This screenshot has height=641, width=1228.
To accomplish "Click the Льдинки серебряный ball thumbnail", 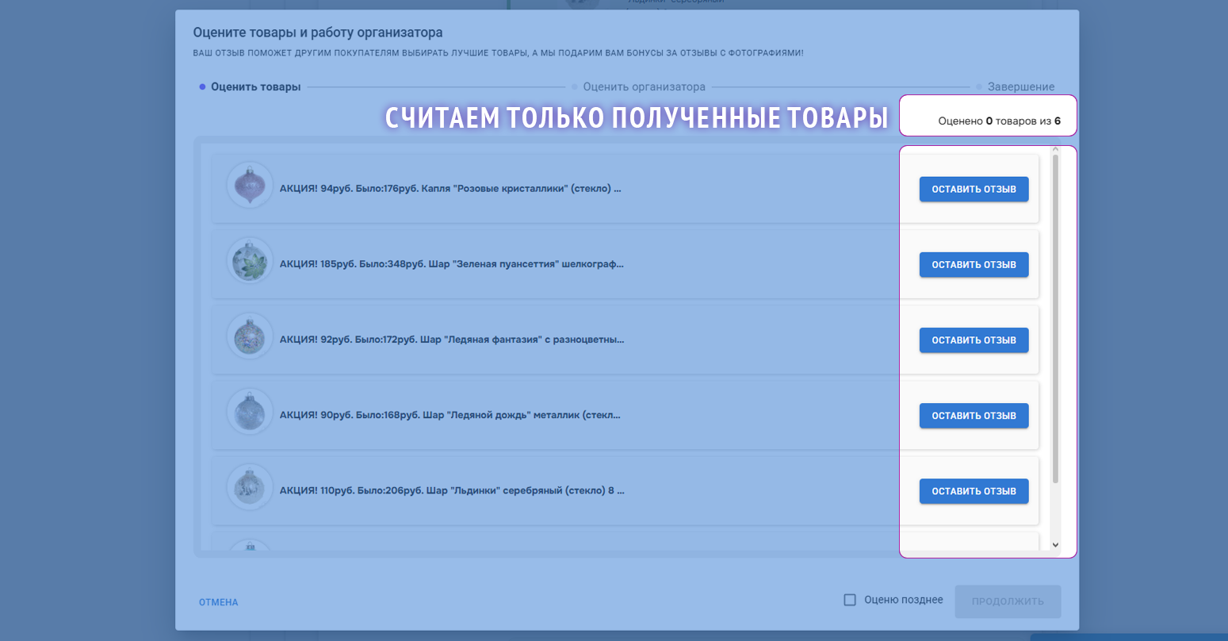I will pos(250,487).
